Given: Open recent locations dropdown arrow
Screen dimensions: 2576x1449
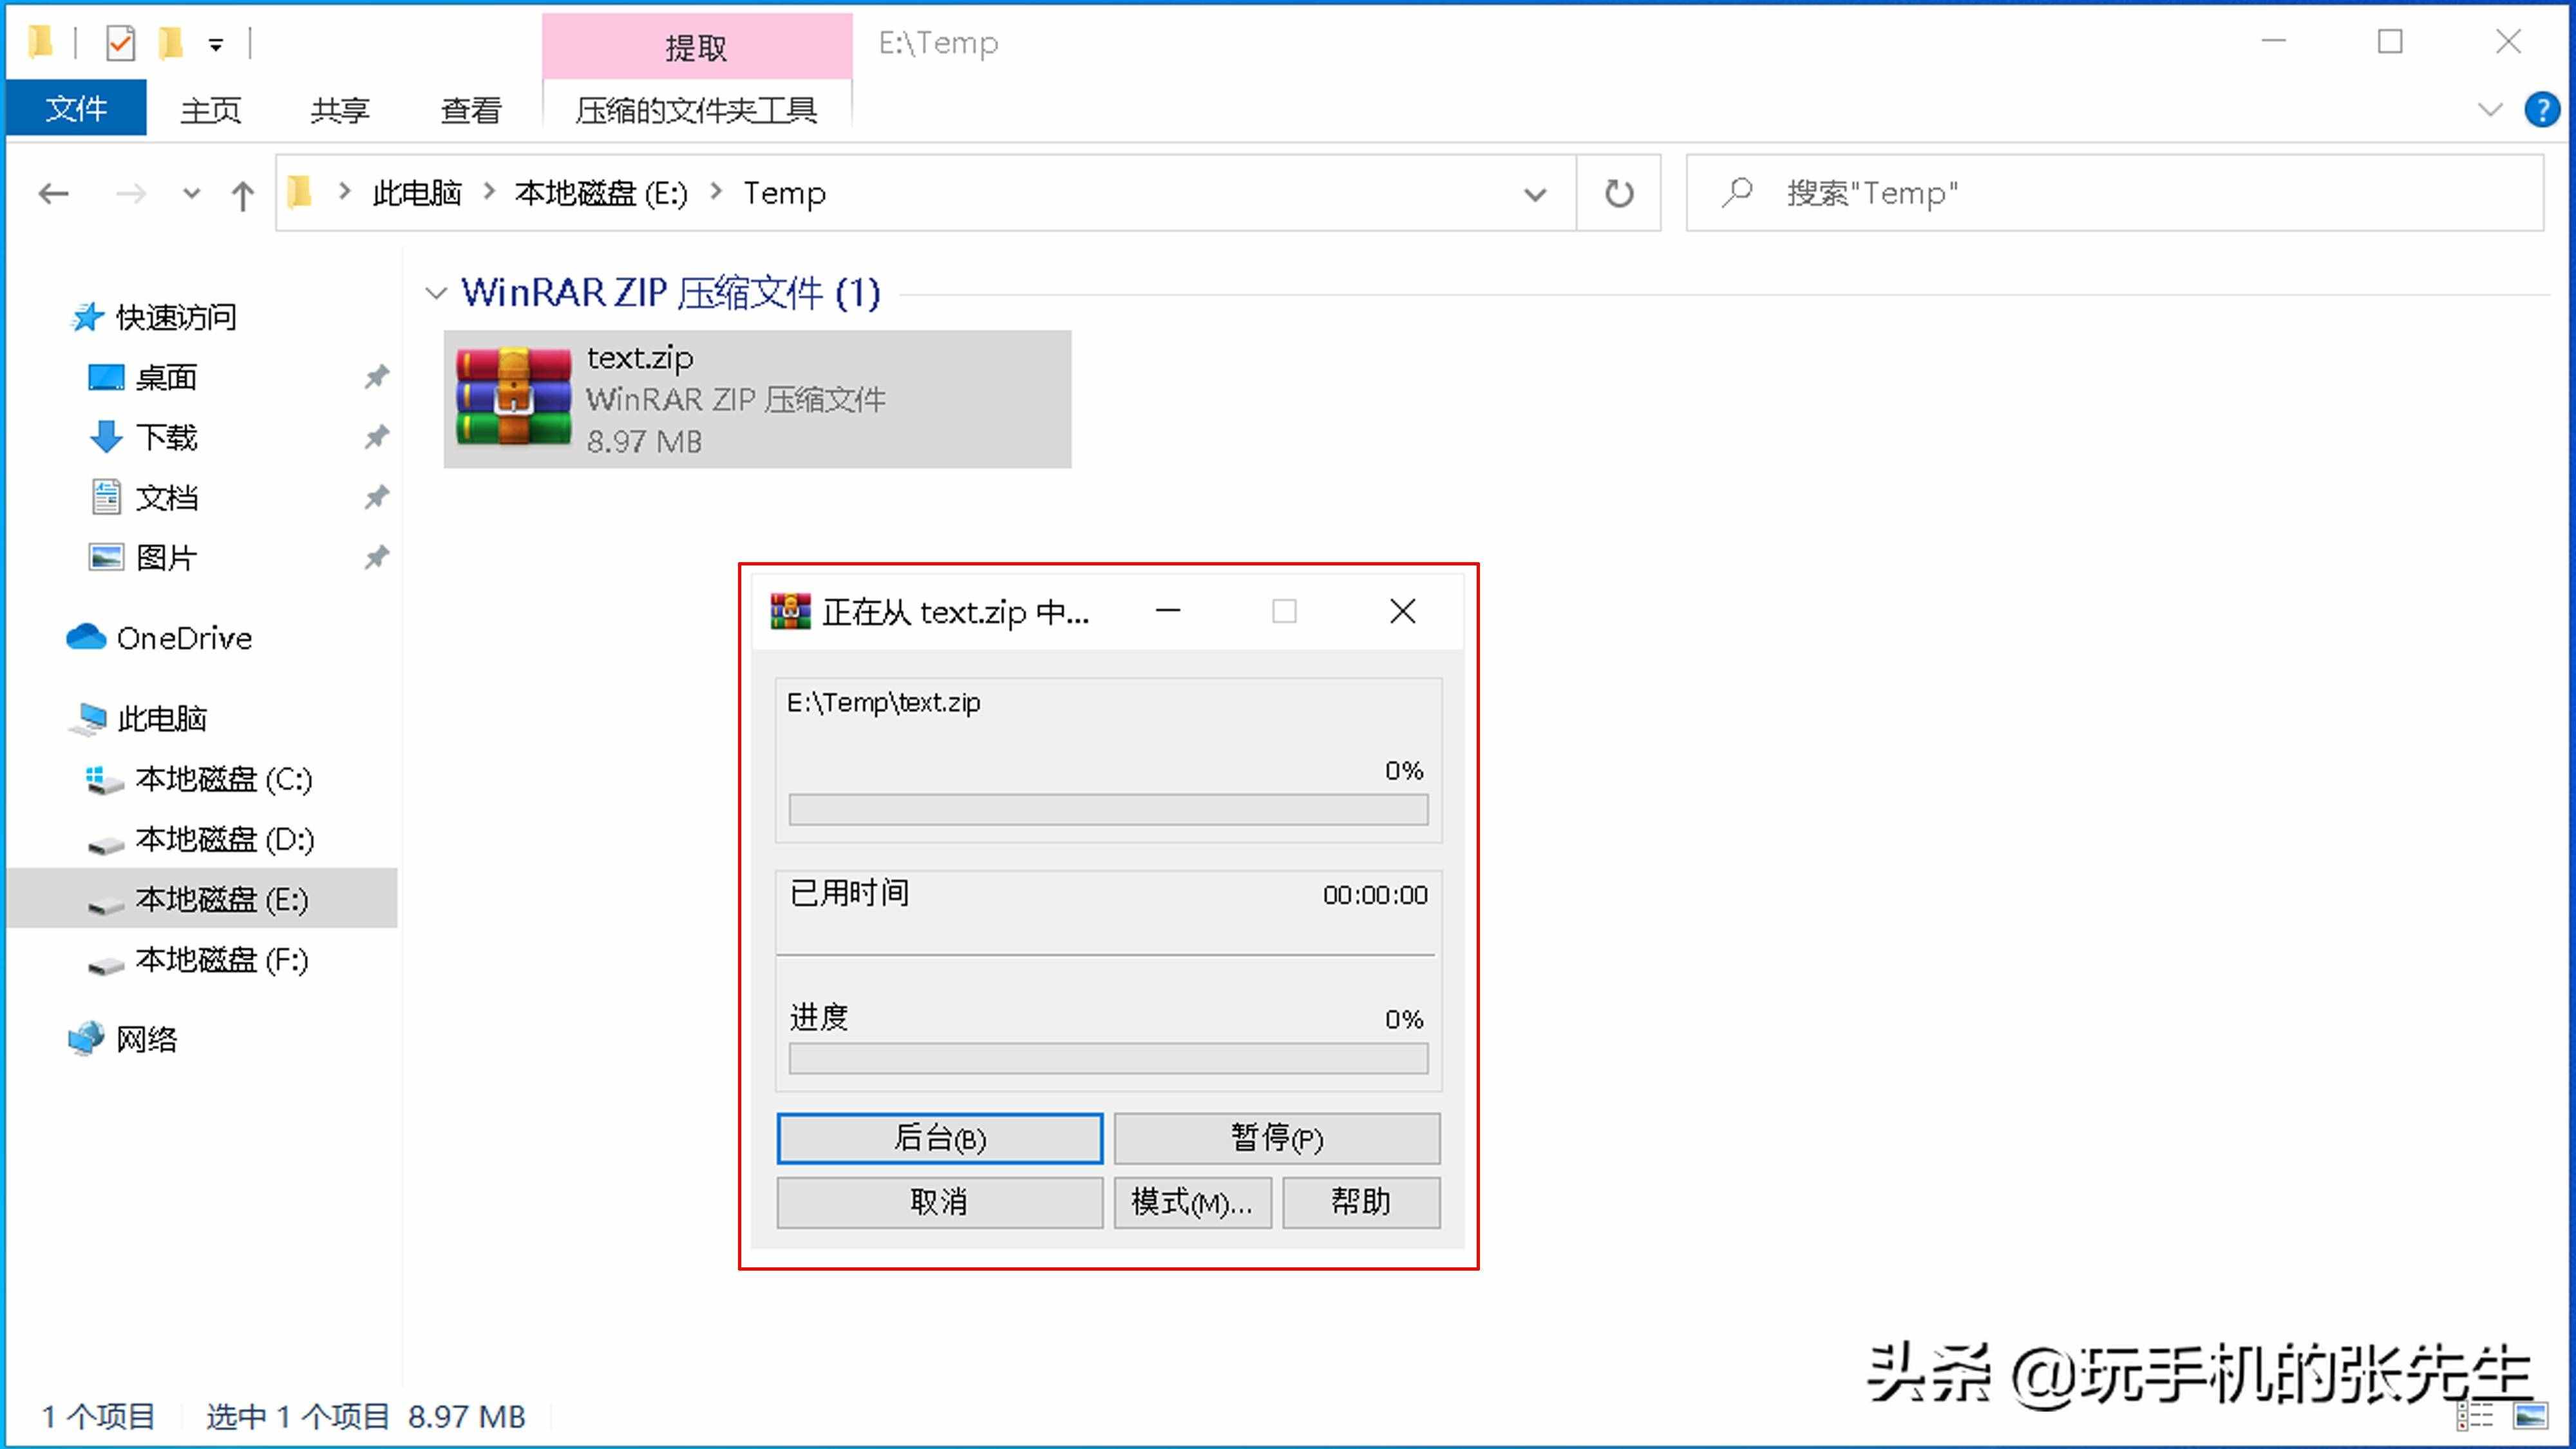Looking at the screenshot, I should pyautogui.click(x=191, y=193).
